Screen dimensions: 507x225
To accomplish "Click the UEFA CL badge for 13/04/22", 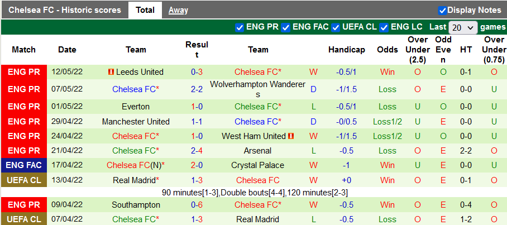I will tap(23, 180).
